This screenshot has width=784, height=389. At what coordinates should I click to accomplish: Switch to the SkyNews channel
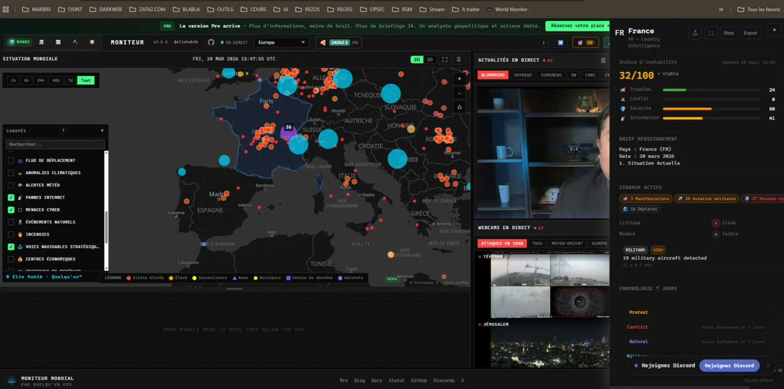pyautogui.click(x=522, y=75)
